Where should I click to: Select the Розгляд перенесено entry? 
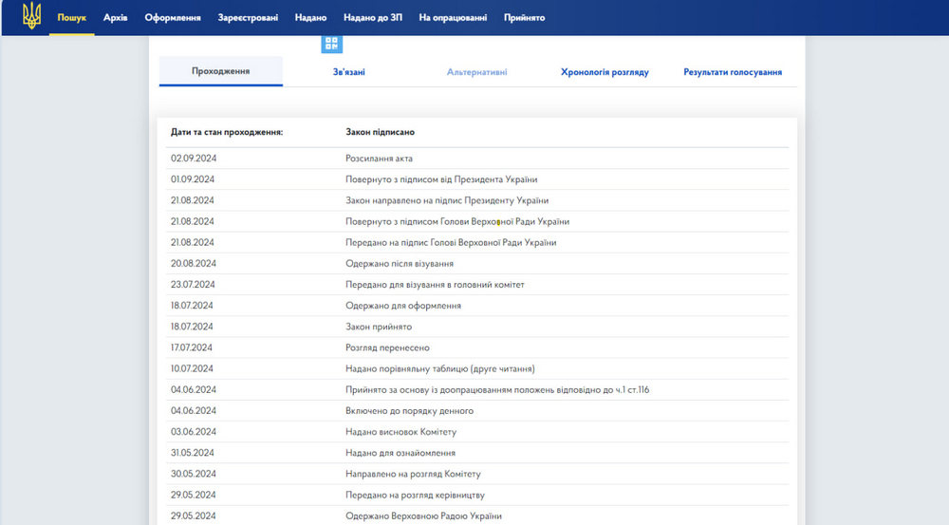387,347
